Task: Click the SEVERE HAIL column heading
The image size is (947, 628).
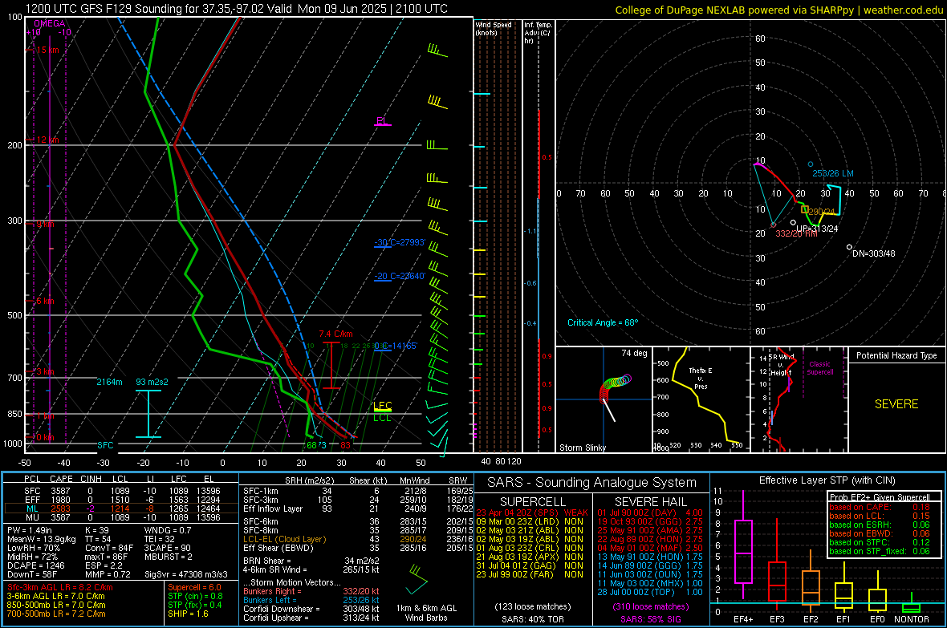Action: [x=650, y=502]
